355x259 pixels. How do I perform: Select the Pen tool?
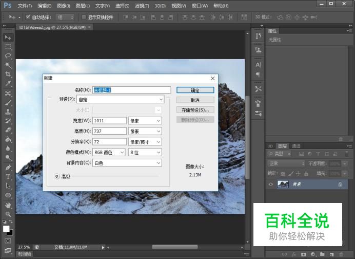8,168
